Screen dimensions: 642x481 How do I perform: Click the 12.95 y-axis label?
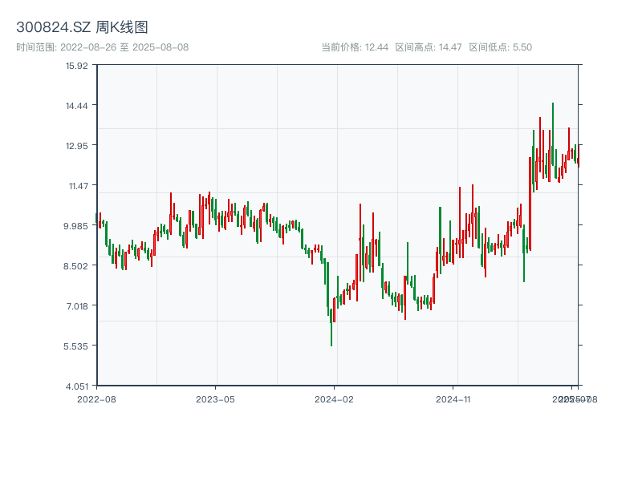77,146
